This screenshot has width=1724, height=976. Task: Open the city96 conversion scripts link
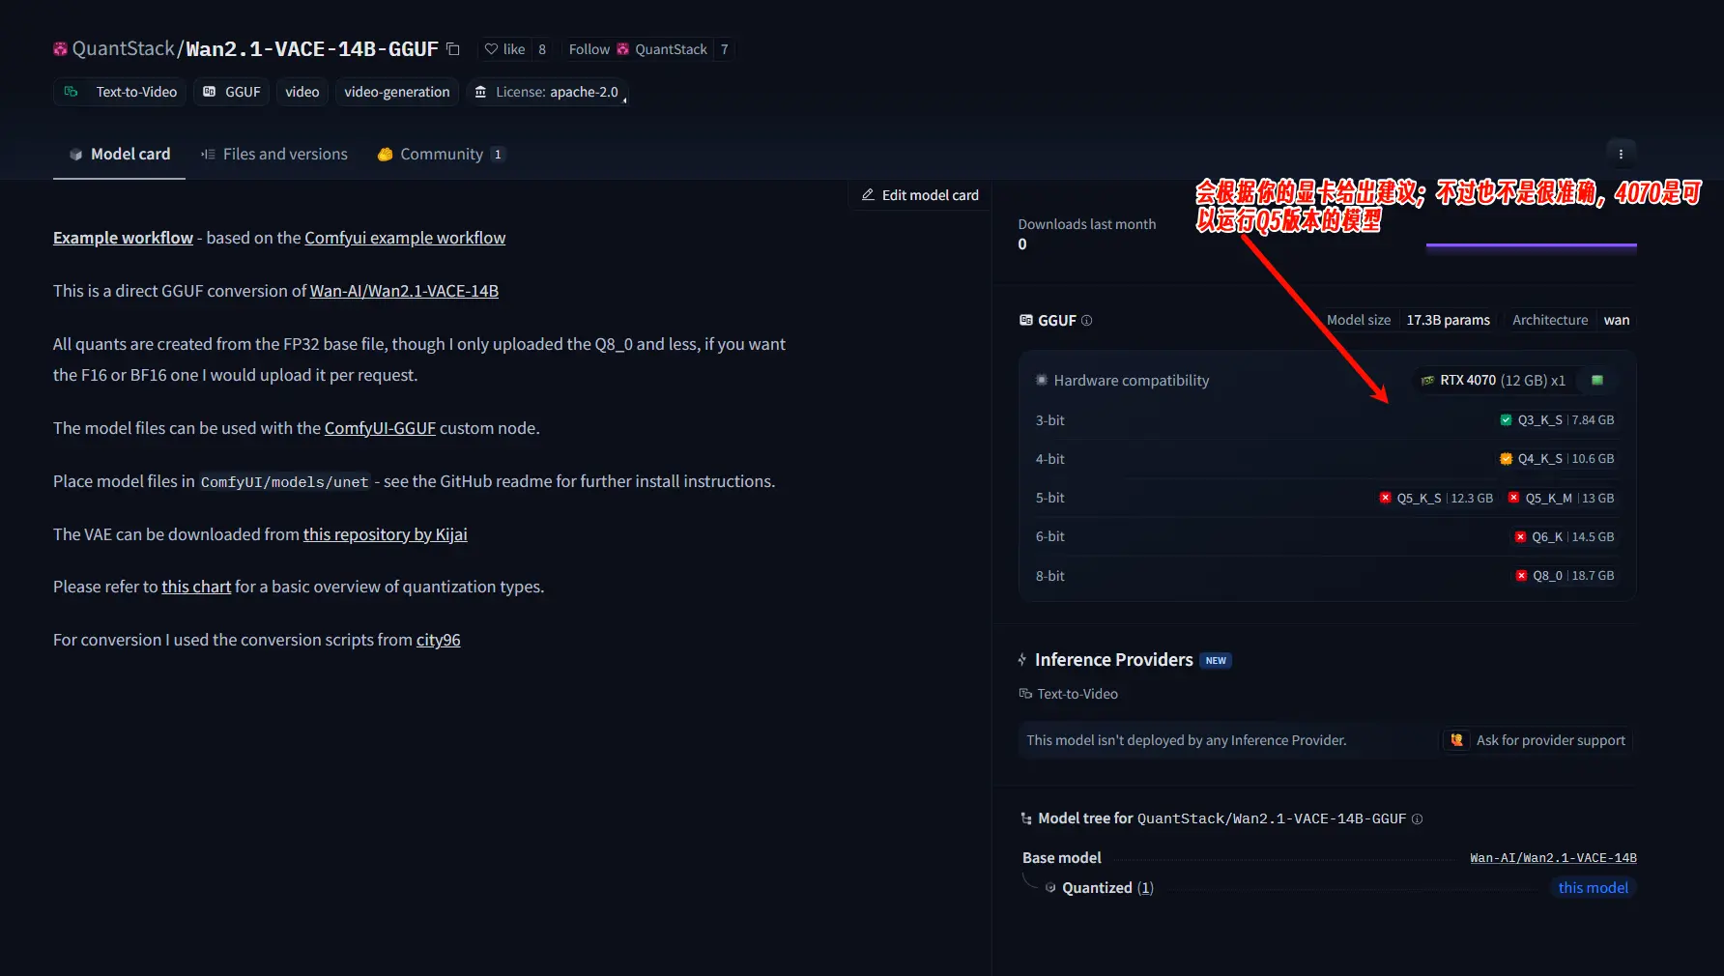coord(438,640)
